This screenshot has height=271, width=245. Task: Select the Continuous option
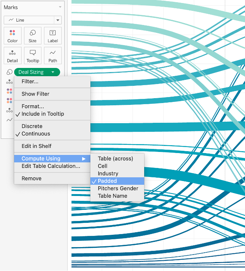(52, 134)
